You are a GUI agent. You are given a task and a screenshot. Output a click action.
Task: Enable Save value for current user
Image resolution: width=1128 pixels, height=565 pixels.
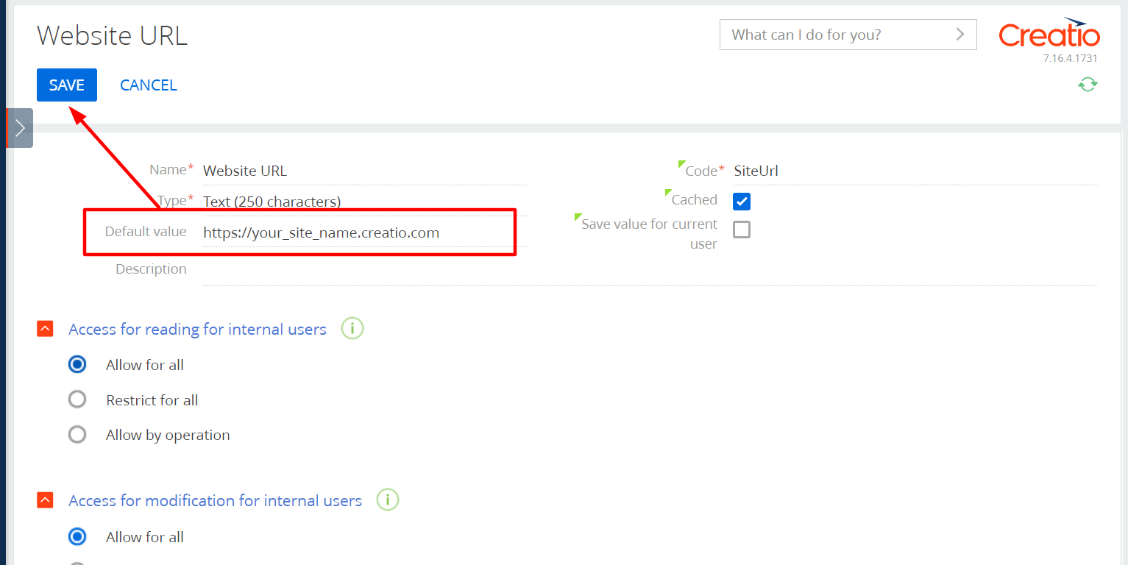742,230
